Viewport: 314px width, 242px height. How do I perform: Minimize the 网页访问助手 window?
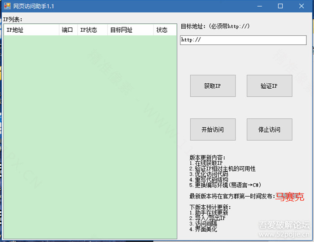(x=260, y=6)
